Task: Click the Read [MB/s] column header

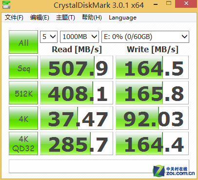Action: (x=77, y=49)
